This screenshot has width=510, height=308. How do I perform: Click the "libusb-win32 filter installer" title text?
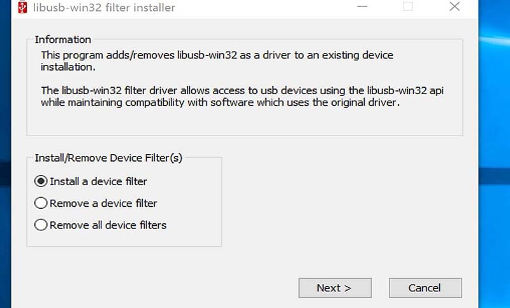[104, 8]
